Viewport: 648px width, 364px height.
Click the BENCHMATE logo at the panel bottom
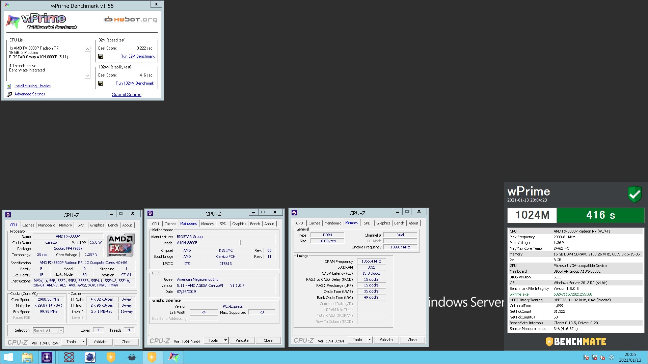pyautogui.click(x=576, y=341)
